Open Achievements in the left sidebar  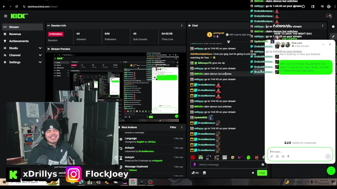coord(22,41)
